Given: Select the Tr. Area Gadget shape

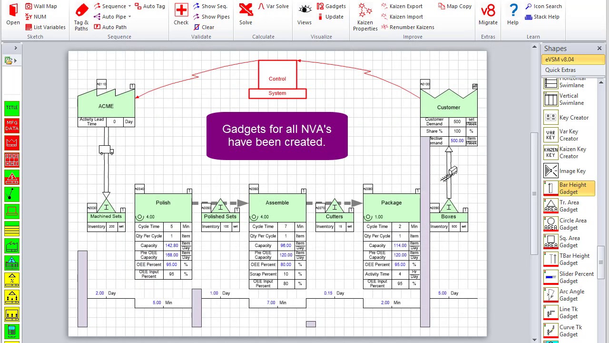Looking at the screenshot, I should point(569,206).
